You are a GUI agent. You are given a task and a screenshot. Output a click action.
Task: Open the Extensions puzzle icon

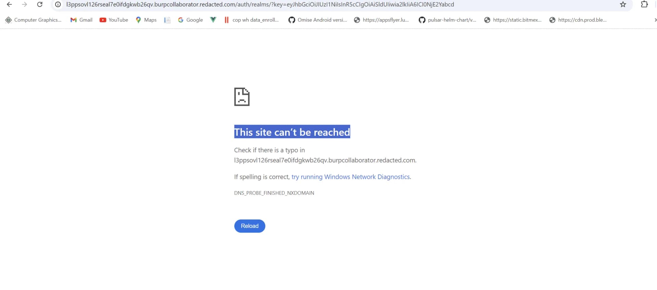click(x=644, y=4)
